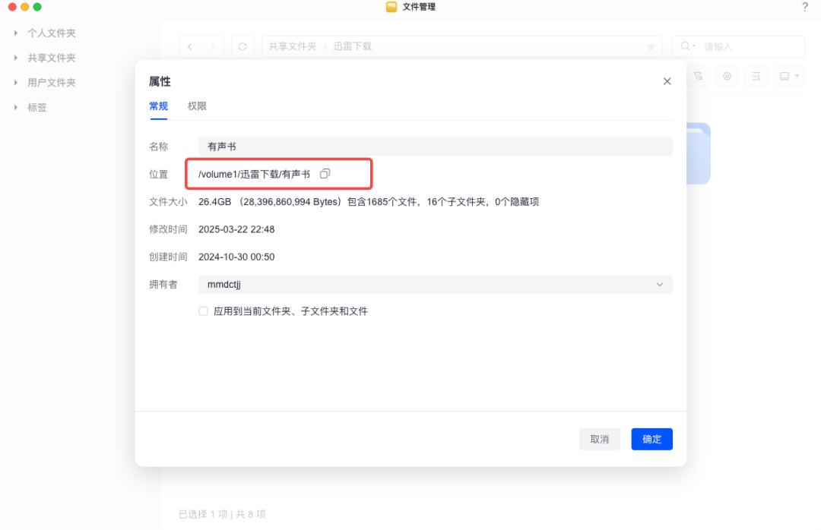Click the view mode display icon

784,76
